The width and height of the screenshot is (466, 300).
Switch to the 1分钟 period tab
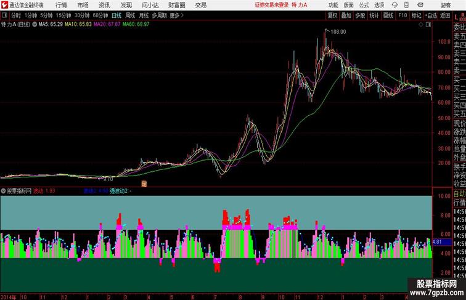click(x=31, y=15)
